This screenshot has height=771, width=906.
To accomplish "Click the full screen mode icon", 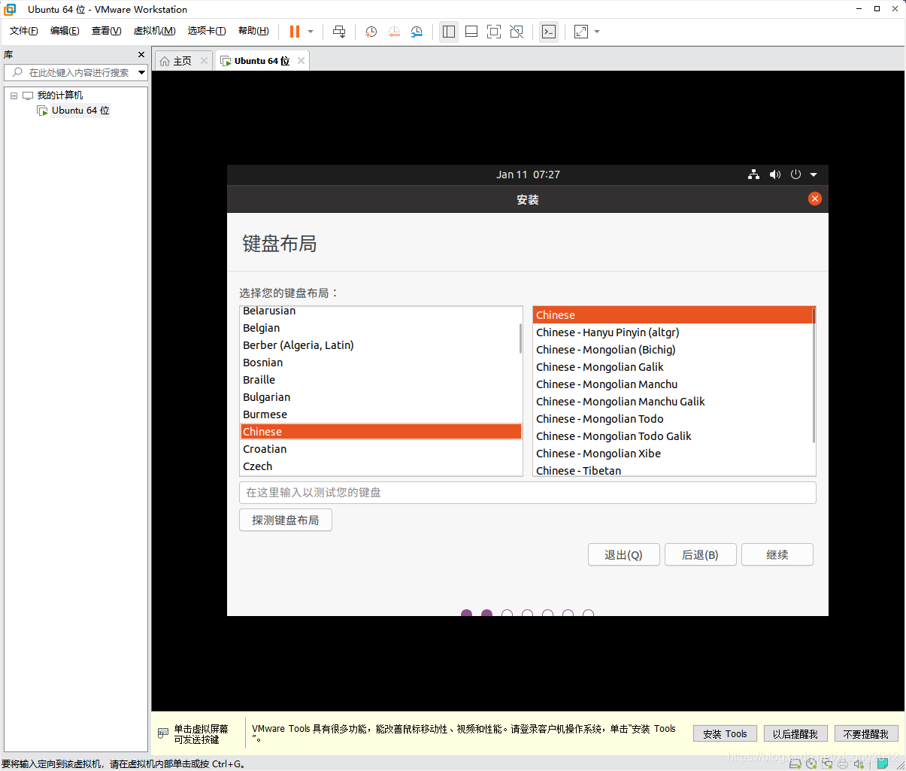I will (x=494, y=32).
